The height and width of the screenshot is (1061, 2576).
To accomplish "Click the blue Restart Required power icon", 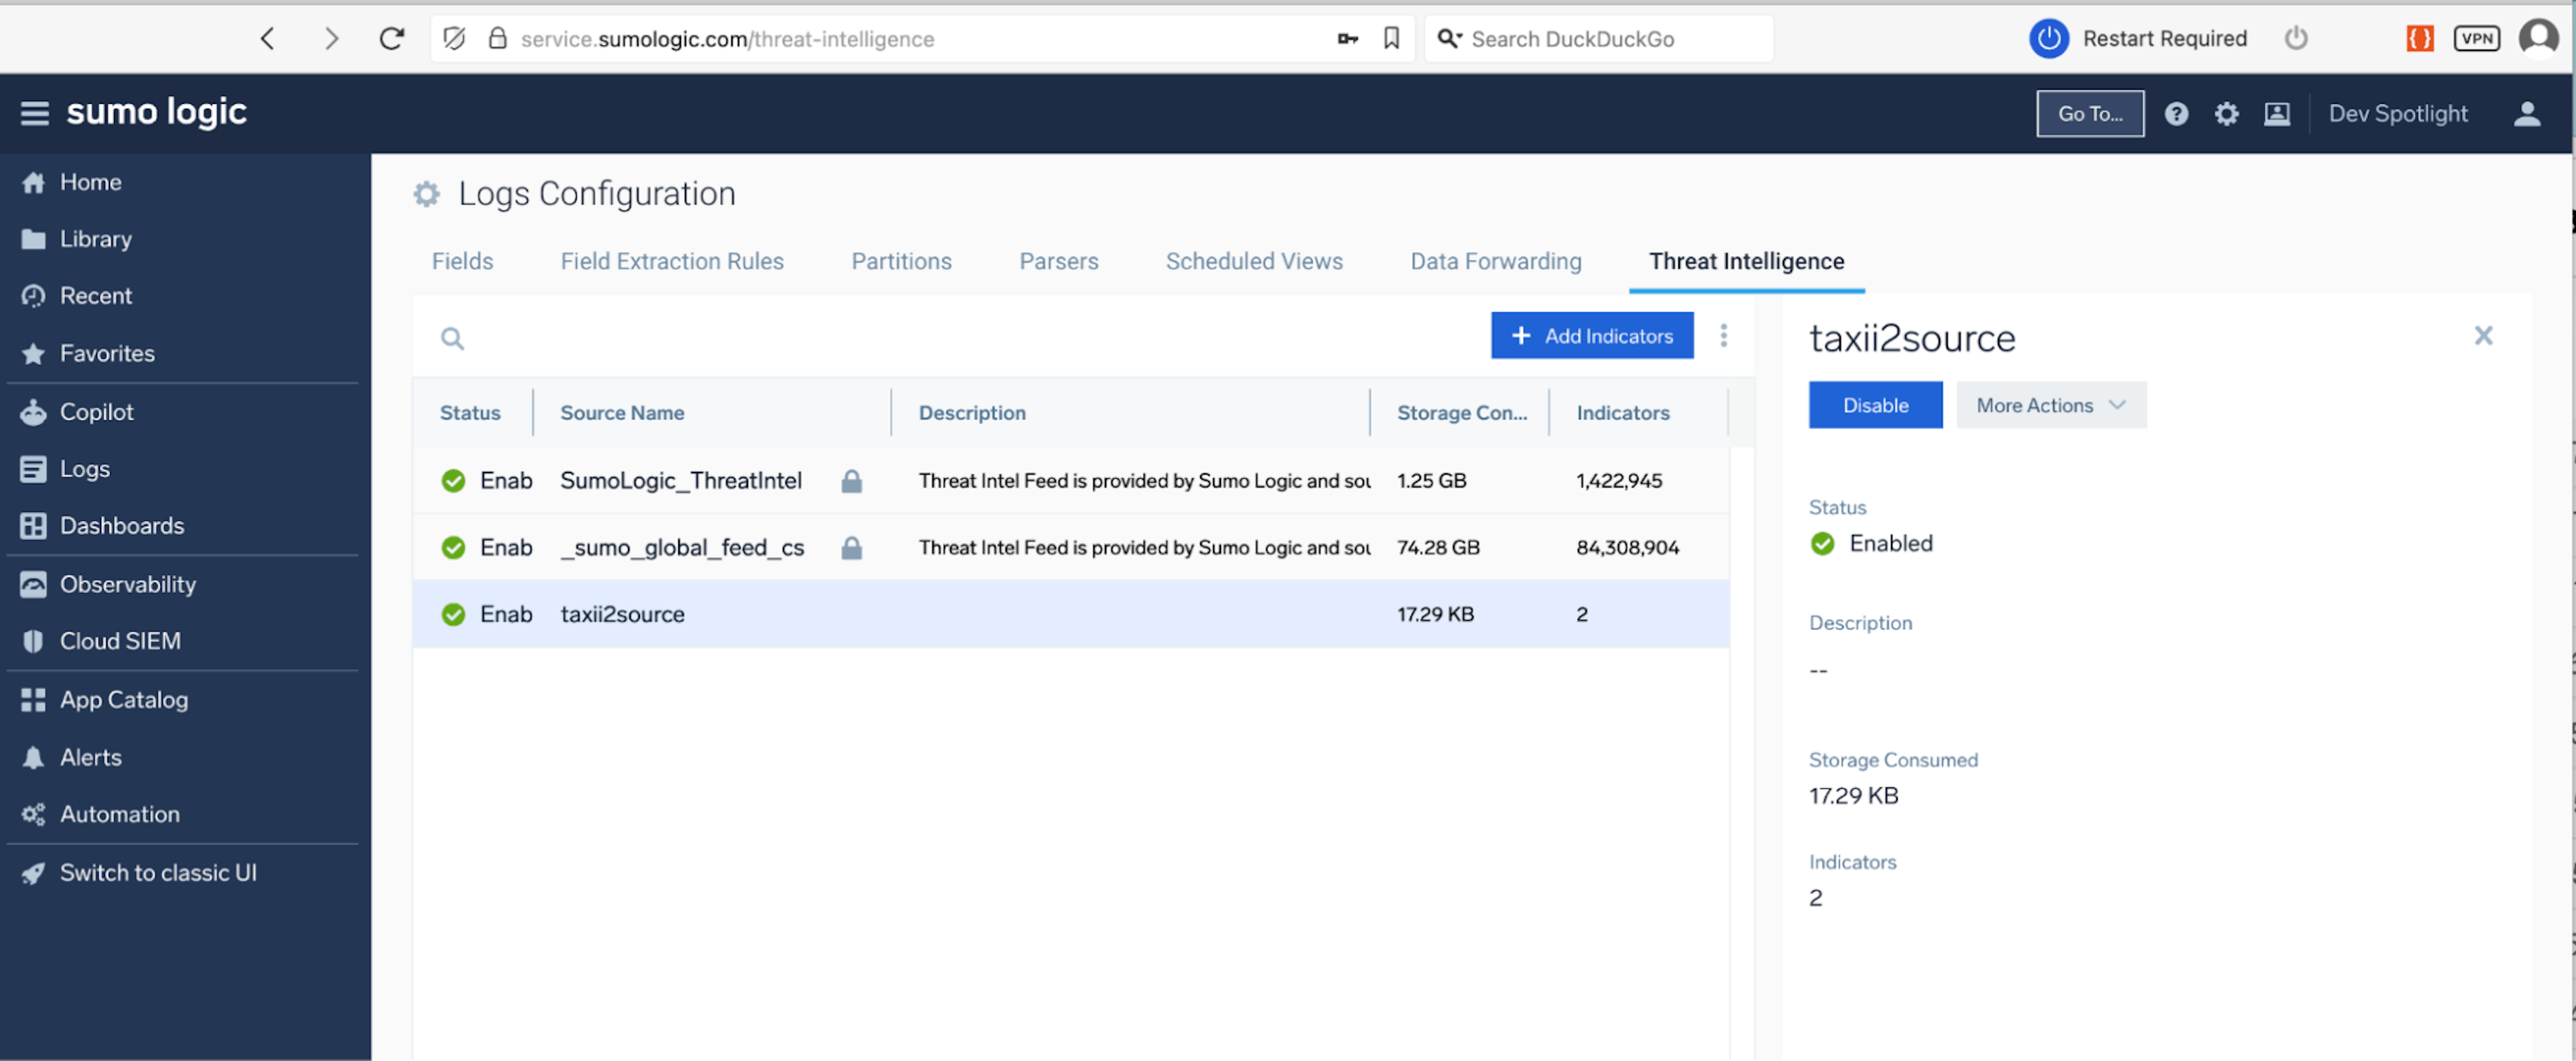I will pos(2048,39).
